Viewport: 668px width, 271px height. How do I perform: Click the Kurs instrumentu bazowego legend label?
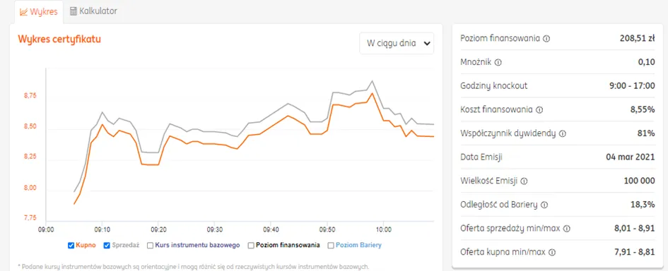point(197,246)
